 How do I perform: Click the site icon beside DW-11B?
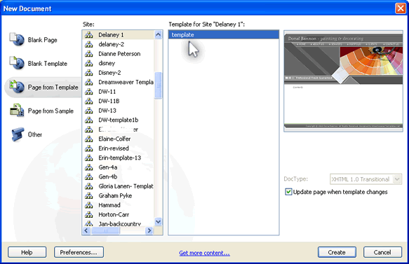89,101
